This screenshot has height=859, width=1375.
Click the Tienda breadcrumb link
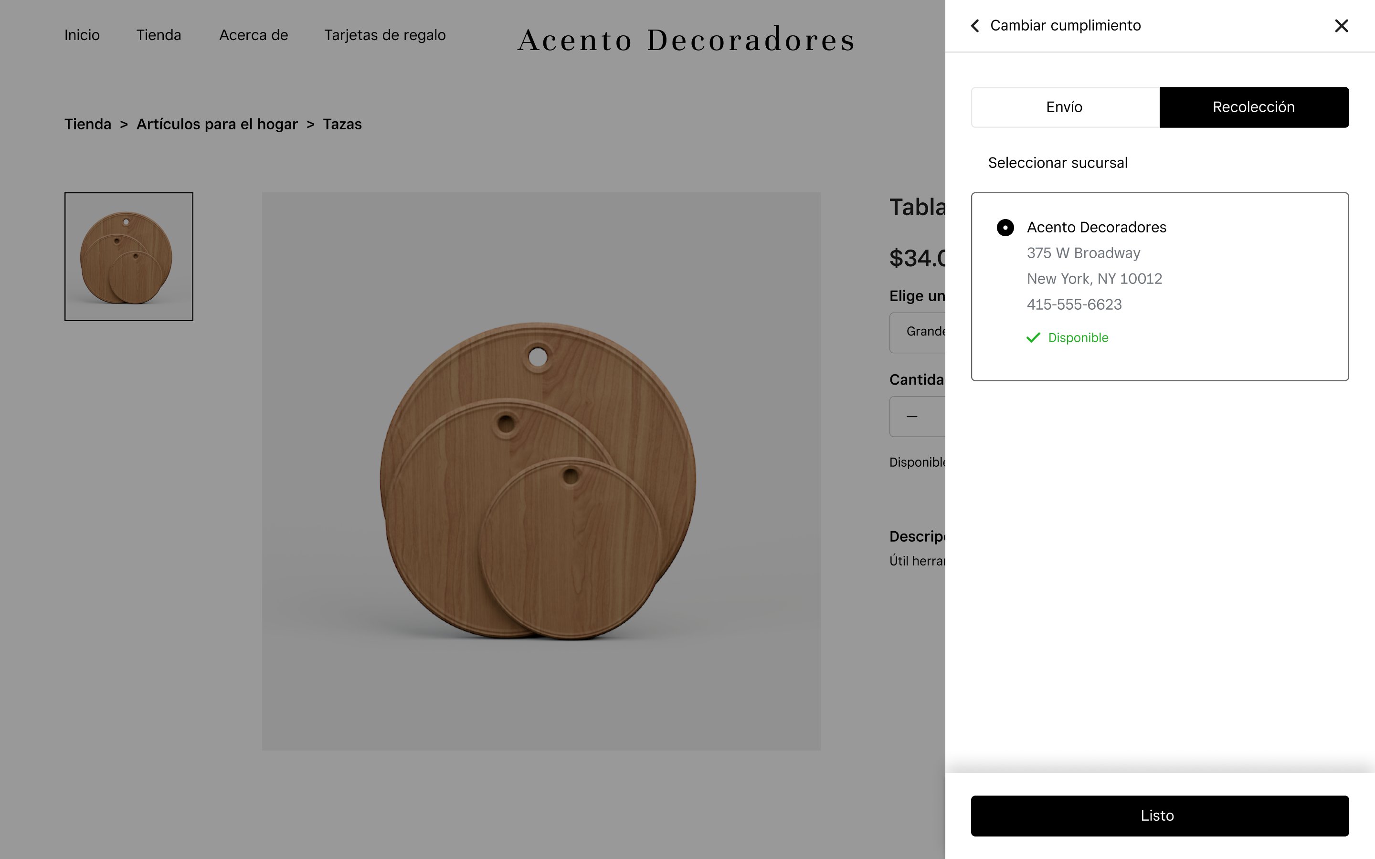87,125
